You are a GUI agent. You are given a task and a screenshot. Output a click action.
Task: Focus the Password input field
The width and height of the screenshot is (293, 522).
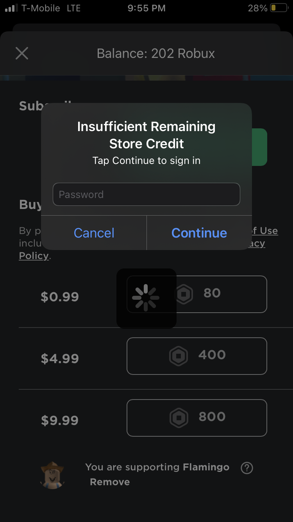point(146,194)
